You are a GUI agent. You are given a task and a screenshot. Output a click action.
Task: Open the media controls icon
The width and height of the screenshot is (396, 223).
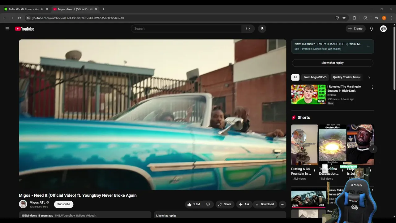point(377,18)
